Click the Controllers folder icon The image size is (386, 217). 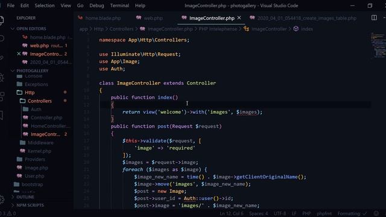pyautogui.click(x=23, y=101)
